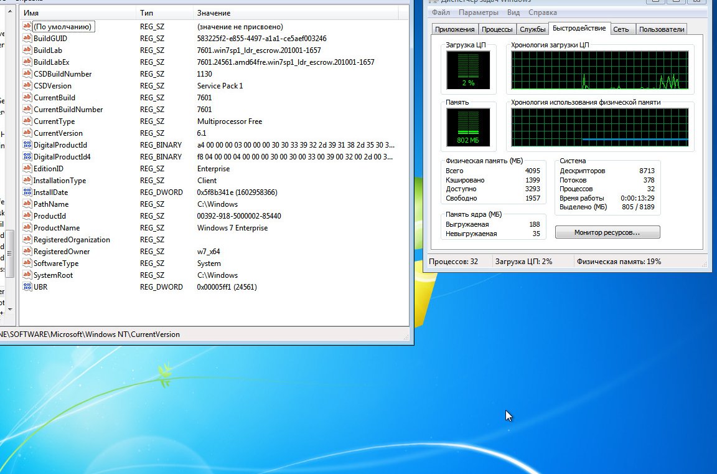The image size is (717, 474).
Task: Select the InstallationType entry icon
Action: point(27,180)
